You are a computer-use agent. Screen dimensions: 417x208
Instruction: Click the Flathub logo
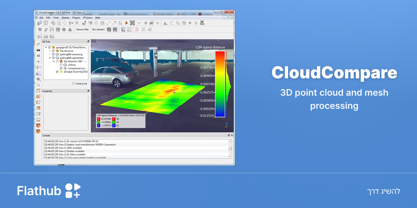tap(49, 191)
